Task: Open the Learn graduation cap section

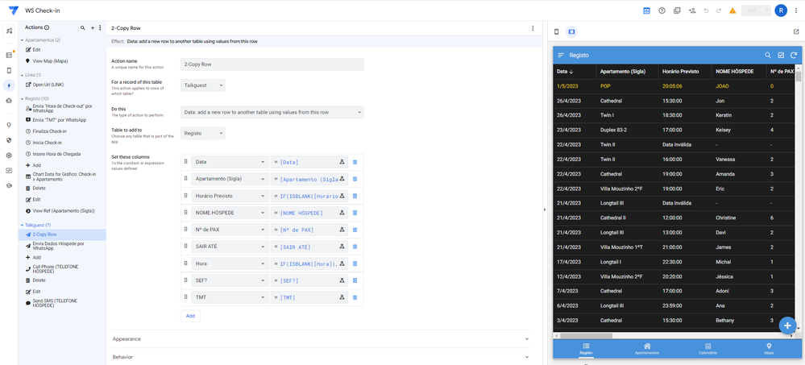Action: [x=9, y=185]
